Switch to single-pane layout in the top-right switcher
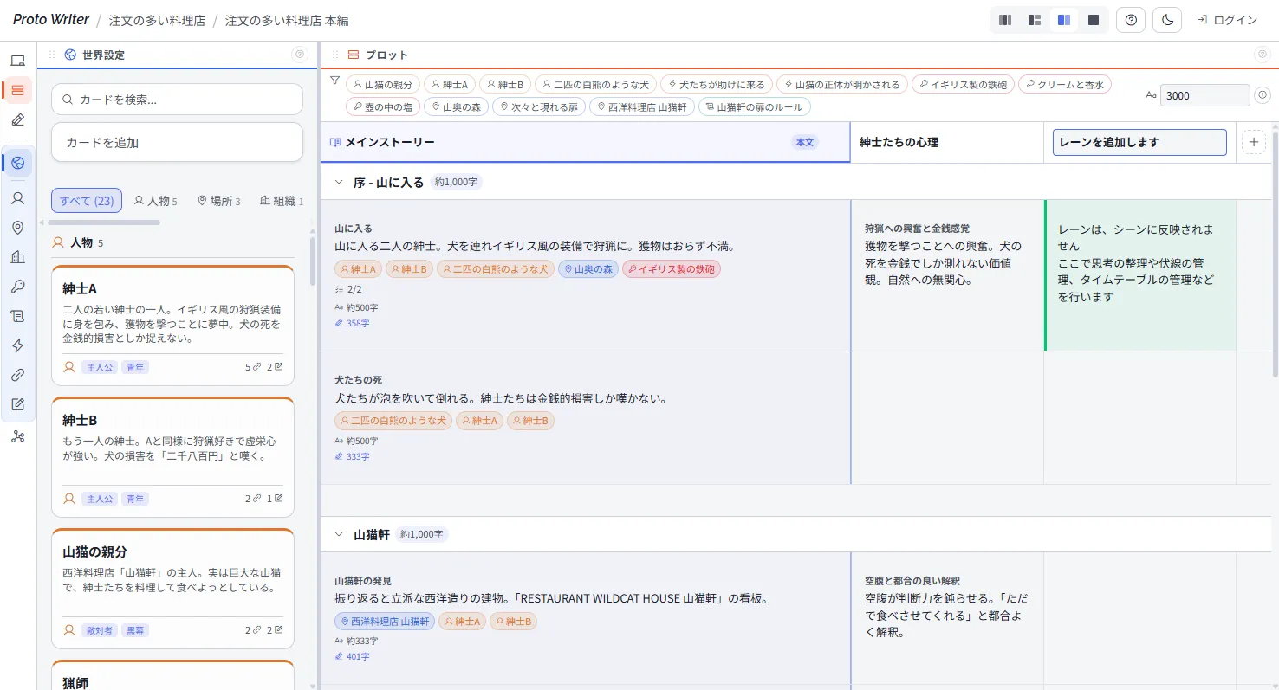This screenshot has width=1279, height=690. (1094, 19)
